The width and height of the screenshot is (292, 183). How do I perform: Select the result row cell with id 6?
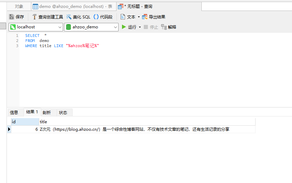click(x=25, y=129)
